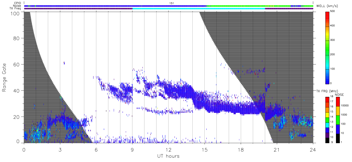352x162 pixels.
Task: Click the 60 tick on the Range Gate axis
Action: pos(17,65)
